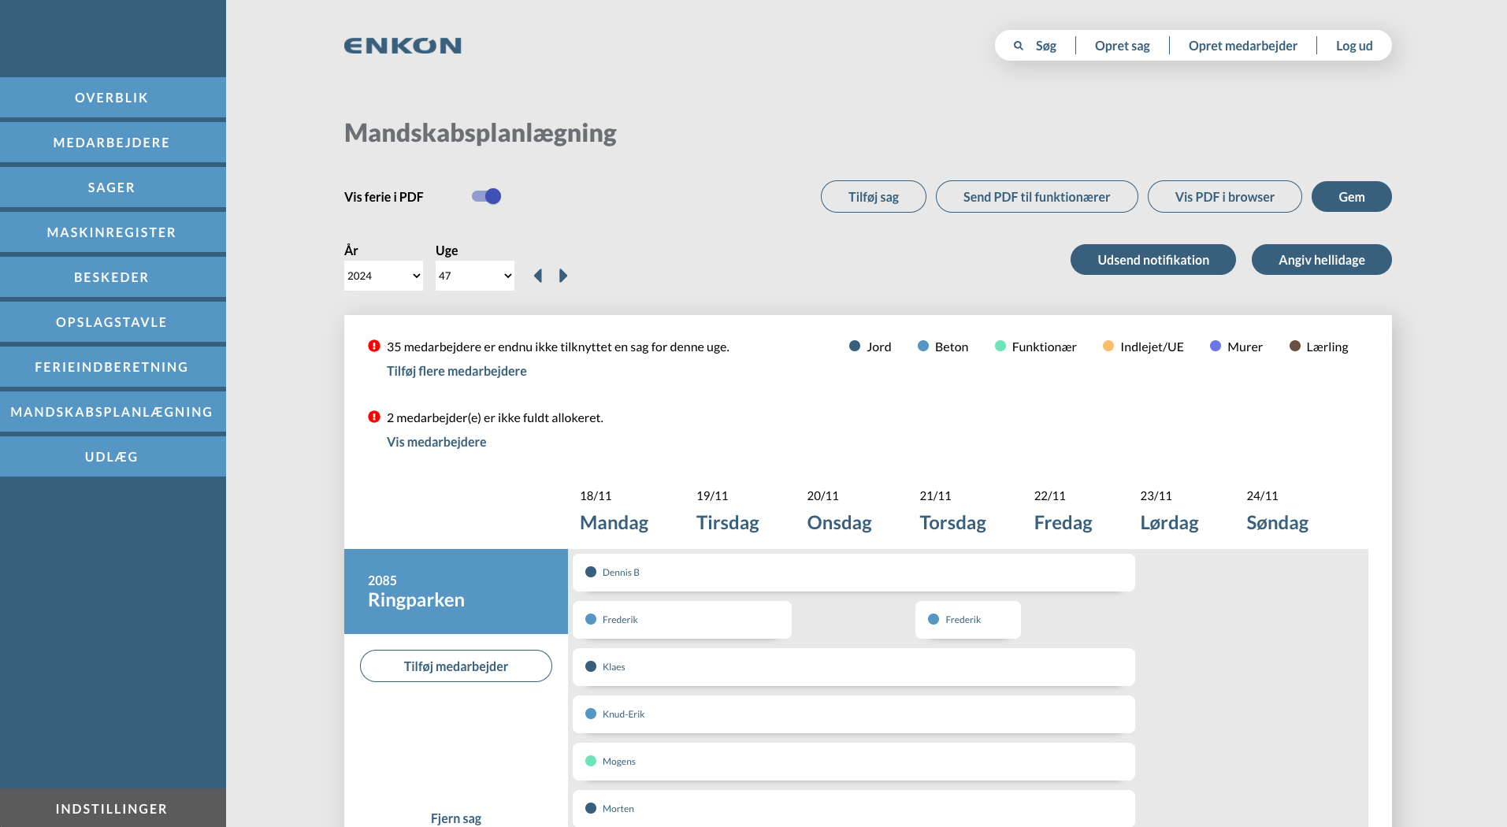Go to next week arrow
This screenshot has width=1507, height=827.
coord(563,276)
